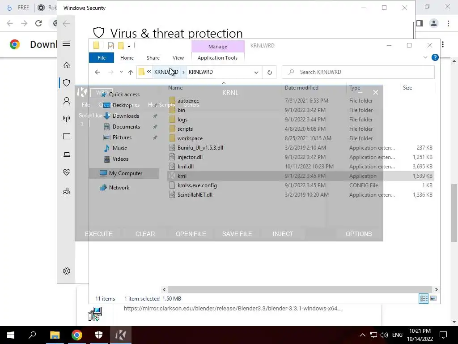Screen dimensions: 458x344
Task: Click File Explorer help question mark icon
Action: (435, 57)
